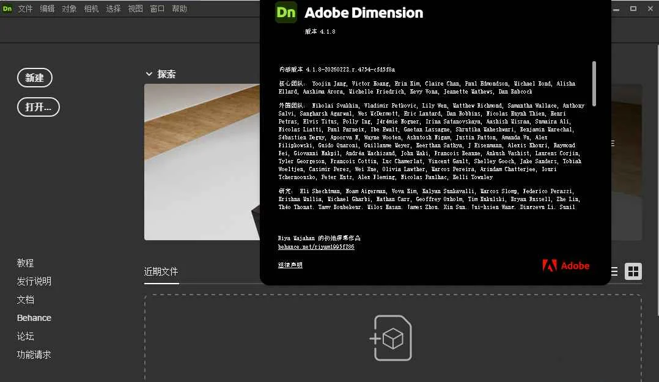Image resolution: width=659 pixels, height=382 pixels.
Task: Click the Riya Majahan splash credit text
Action: [319, 238]
